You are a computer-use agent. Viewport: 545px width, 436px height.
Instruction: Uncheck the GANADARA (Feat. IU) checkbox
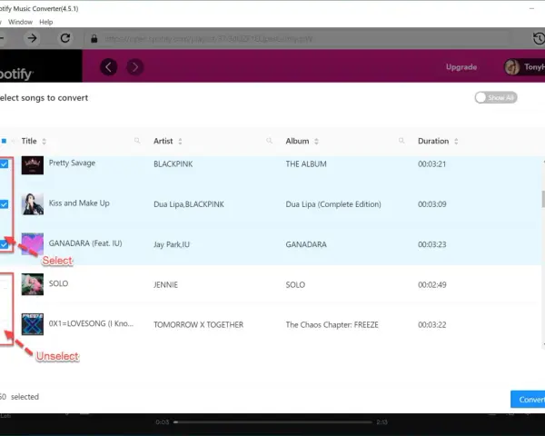(4, 244)
